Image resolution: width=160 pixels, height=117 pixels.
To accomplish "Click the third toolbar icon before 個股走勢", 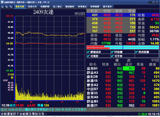I will [11, 7].
